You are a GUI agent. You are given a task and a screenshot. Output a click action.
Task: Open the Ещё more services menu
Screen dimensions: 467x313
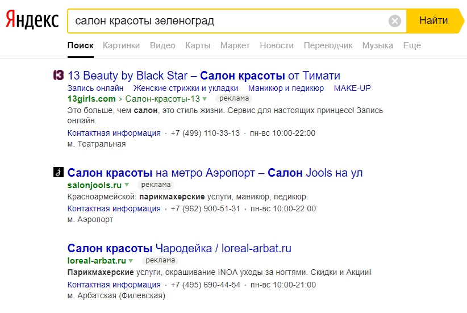[x=412, y=45]
